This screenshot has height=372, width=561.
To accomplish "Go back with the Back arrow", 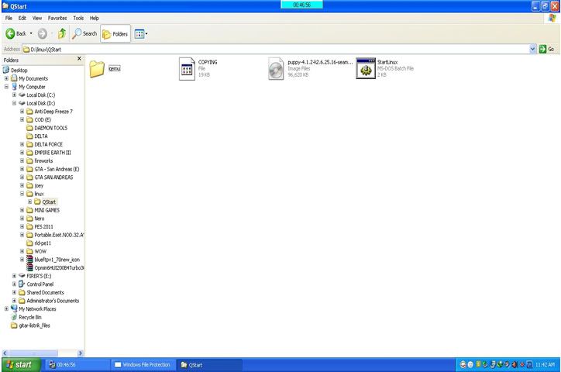I will [15, 33].
